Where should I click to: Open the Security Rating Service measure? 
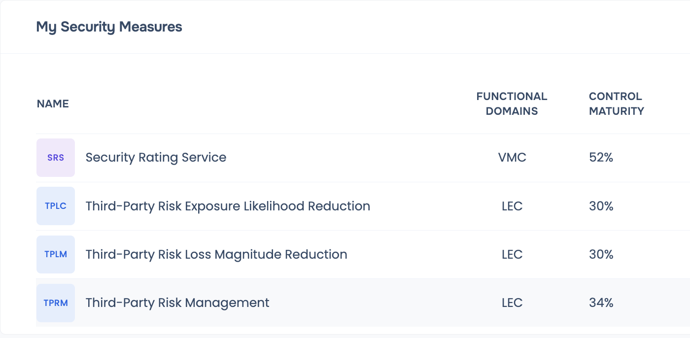pos(156,158)
